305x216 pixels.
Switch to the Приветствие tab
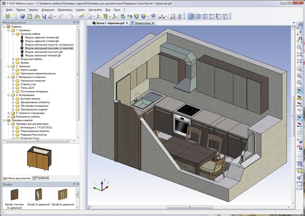coord(143,23)
